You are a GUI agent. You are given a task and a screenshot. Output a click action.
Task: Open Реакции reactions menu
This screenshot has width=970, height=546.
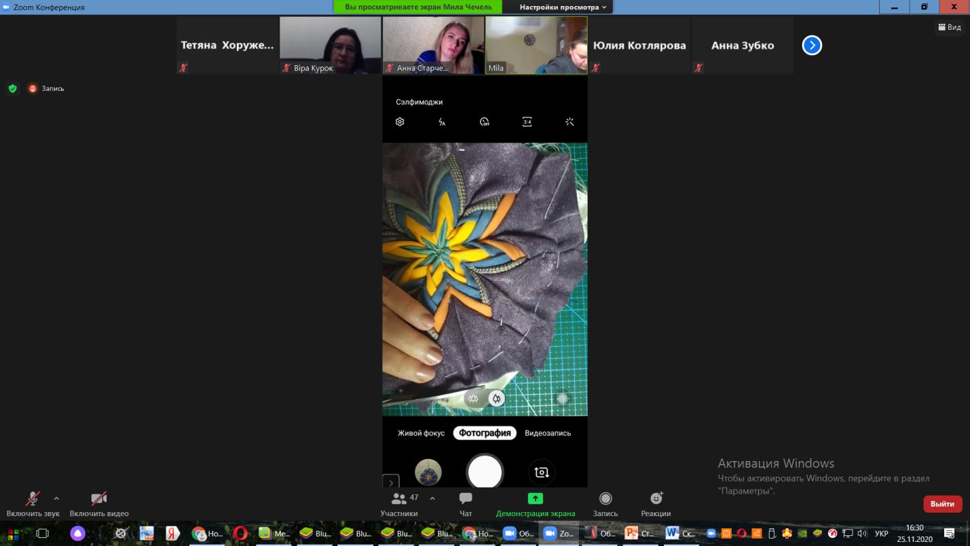pyautogui.click(x=656, y=505)
